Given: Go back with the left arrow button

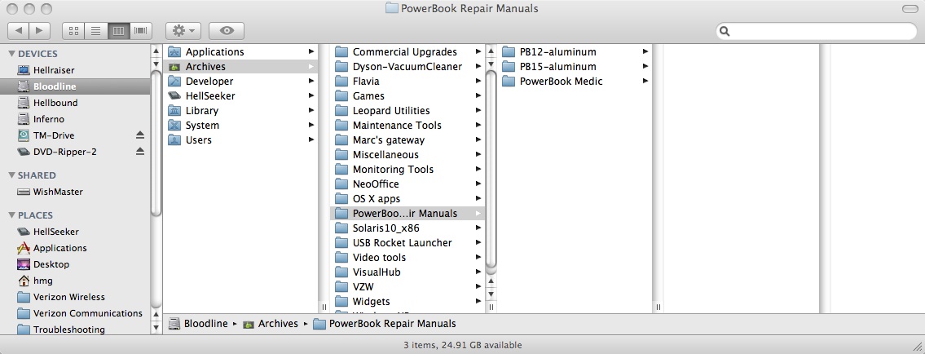Looking at the screenshot, I should click(x=19, y=31).
